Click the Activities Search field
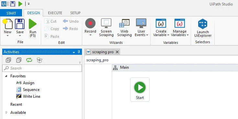Screen dimensions: 238x119 tap(42, 68)
